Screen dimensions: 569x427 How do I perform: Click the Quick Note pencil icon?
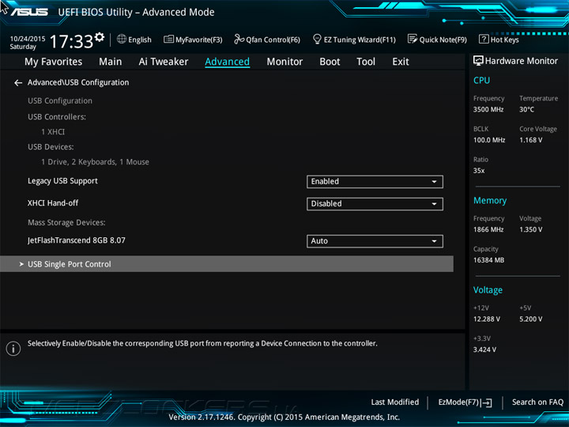[x=413, y=39]
